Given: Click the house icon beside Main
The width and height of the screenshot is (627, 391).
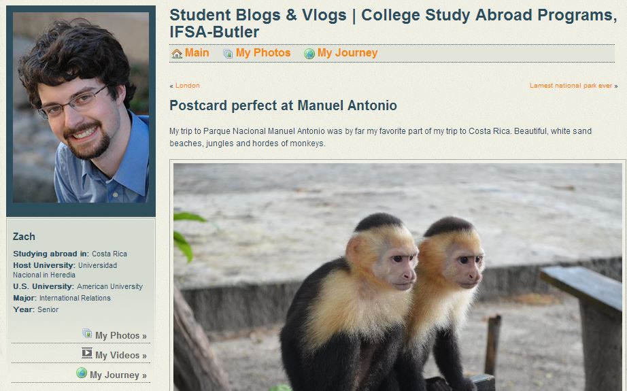Looking at the screenshot, I should 177,54.
